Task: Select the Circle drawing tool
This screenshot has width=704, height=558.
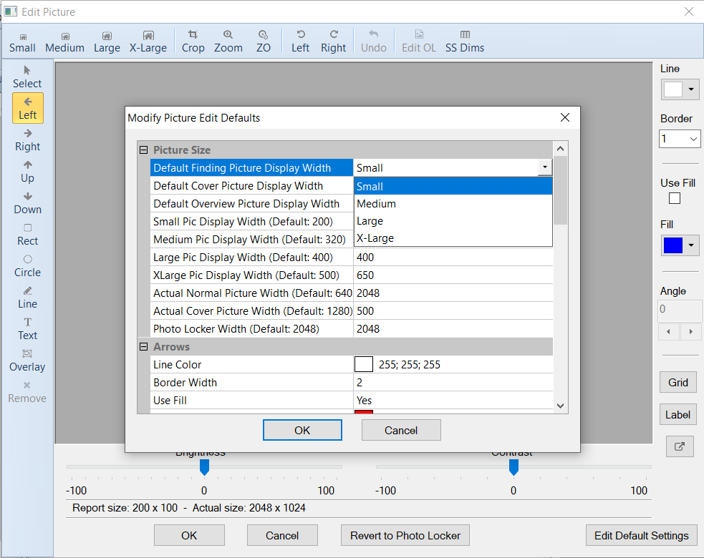Action: pos(27,265)
